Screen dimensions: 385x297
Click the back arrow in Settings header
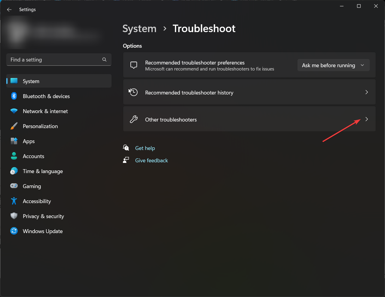9,10
